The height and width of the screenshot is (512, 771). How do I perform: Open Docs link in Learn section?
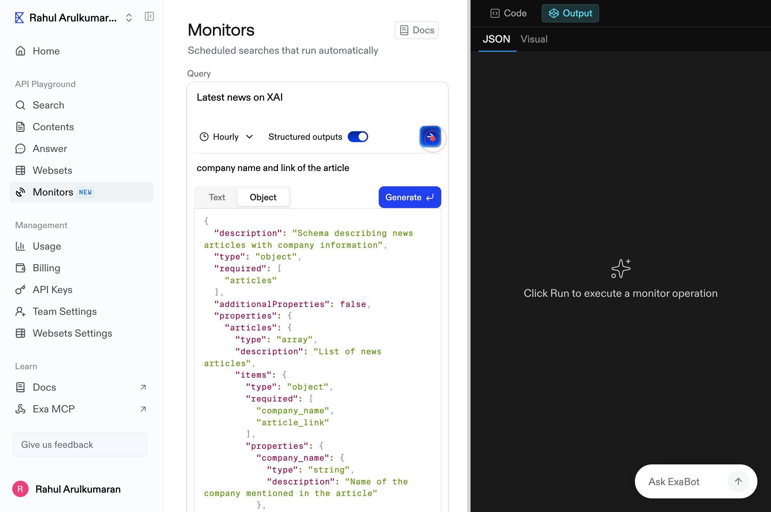pos(81,387)
